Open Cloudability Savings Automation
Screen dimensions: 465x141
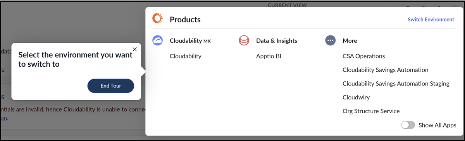point(386,70)
